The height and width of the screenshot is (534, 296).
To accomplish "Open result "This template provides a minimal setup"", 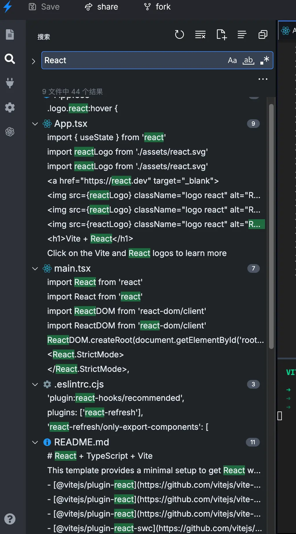I will (x=154, y=470).
